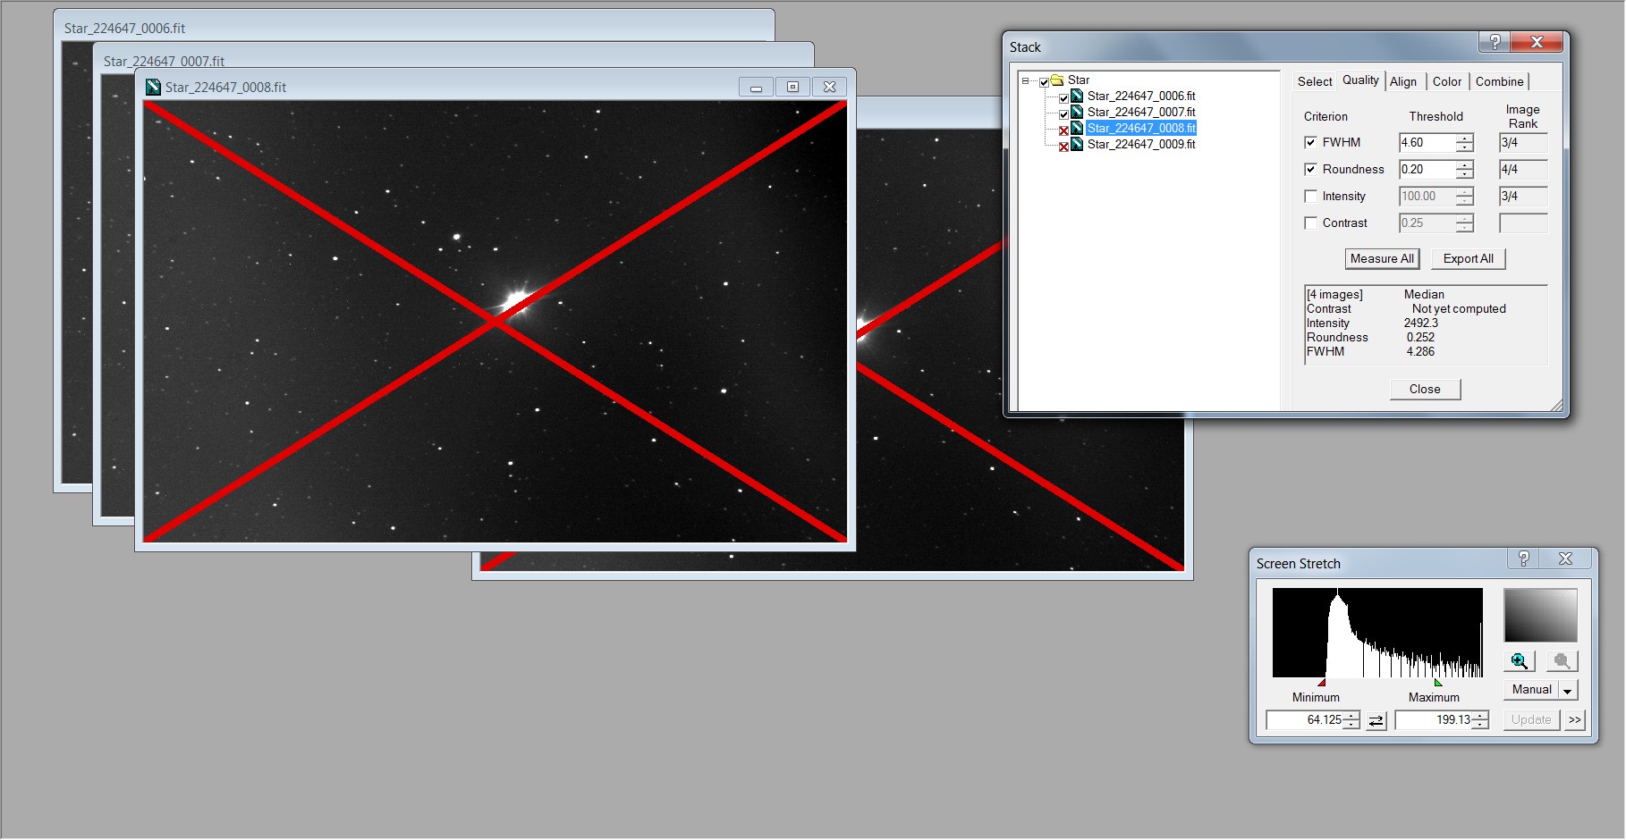Viewport: 1626px width, 840px height.
Task: Click the green maximum marker under histogram
Action: tap(1438, 683)
